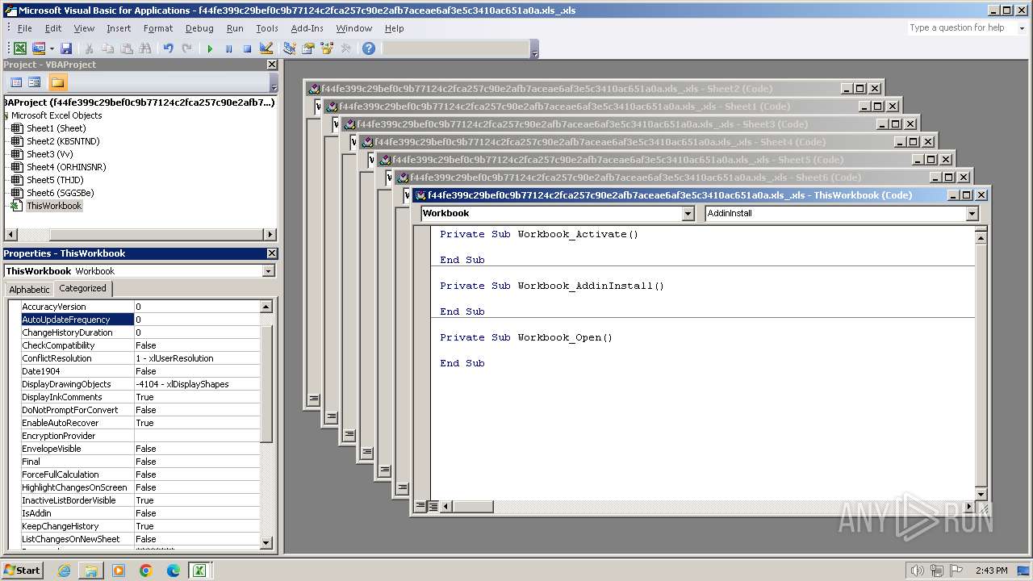The width and height of the screenshot is (1033, 581).
Task: Click the Toolbox icon
Action: (x=345, y=48)
